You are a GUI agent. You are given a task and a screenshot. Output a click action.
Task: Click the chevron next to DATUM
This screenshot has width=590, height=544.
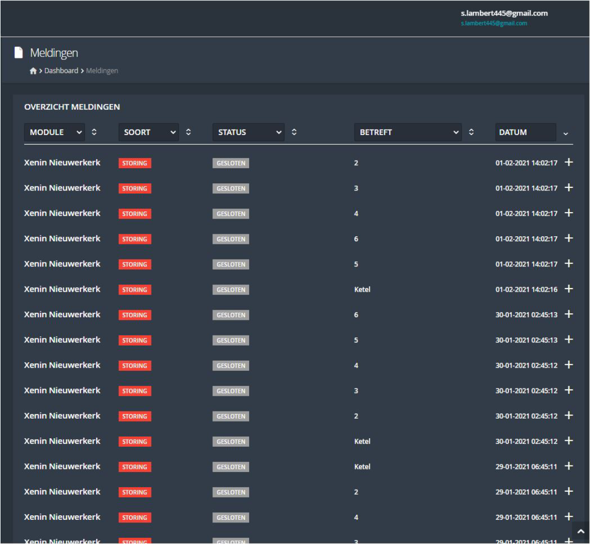point(565,134)
